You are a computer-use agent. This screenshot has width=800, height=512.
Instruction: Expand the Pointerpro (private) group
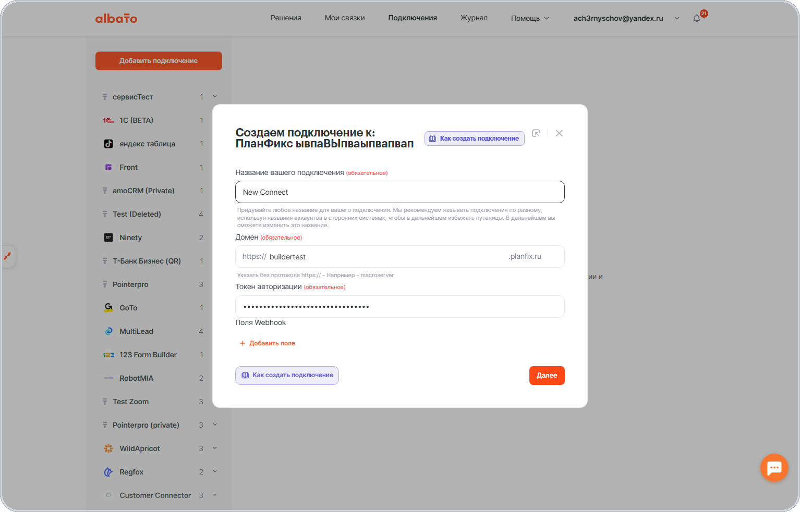(215, 424)
